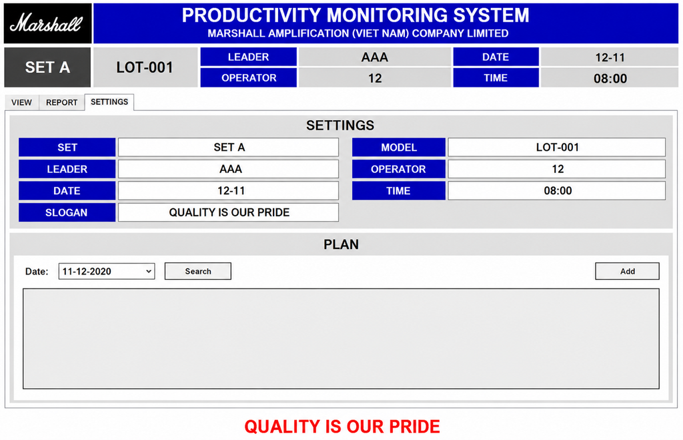
Task: Click the header DATE value 12-11
Action: tap(610, 57)
